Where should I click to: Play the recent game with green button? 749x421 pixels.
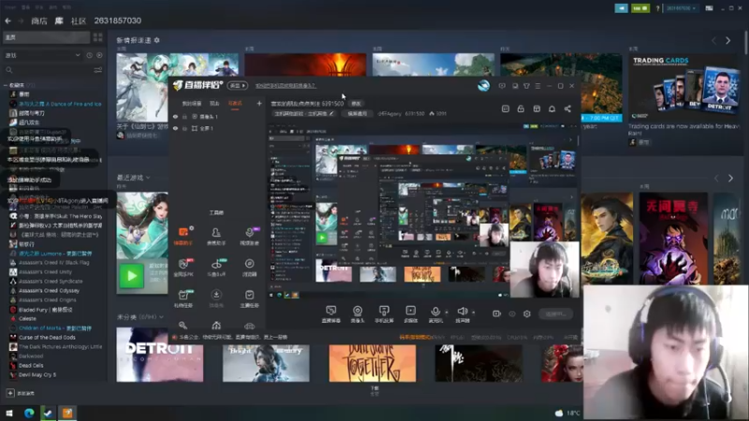131,276
